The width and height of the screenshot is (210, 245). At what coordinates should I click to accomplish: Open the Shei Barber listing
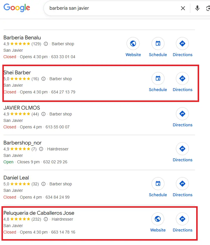[17, 73]
